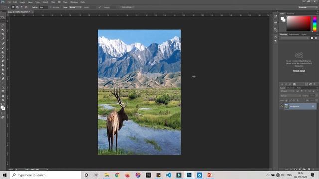The image size is (319, 179).
Task: Open the Style dropdown in options bar
Action: tap(75, 7)
